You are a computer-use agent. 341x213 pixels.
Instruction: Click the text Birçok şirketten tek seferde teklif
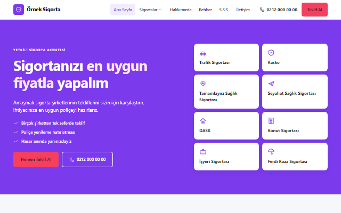(53, 123)
